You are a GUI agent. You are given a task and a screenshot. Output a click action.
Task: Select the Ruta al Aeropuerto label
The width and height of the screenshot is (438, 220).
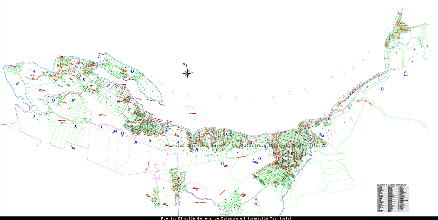[x=364, y=102]
